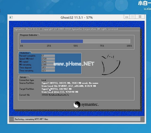Click the Source Partition details line
This screenshot has width=151, height=133.
(x=70, y=83)
